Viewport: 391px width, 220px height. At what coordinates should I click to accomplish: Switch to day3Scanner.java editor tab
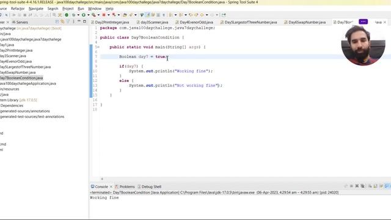(x=152, y=22)
